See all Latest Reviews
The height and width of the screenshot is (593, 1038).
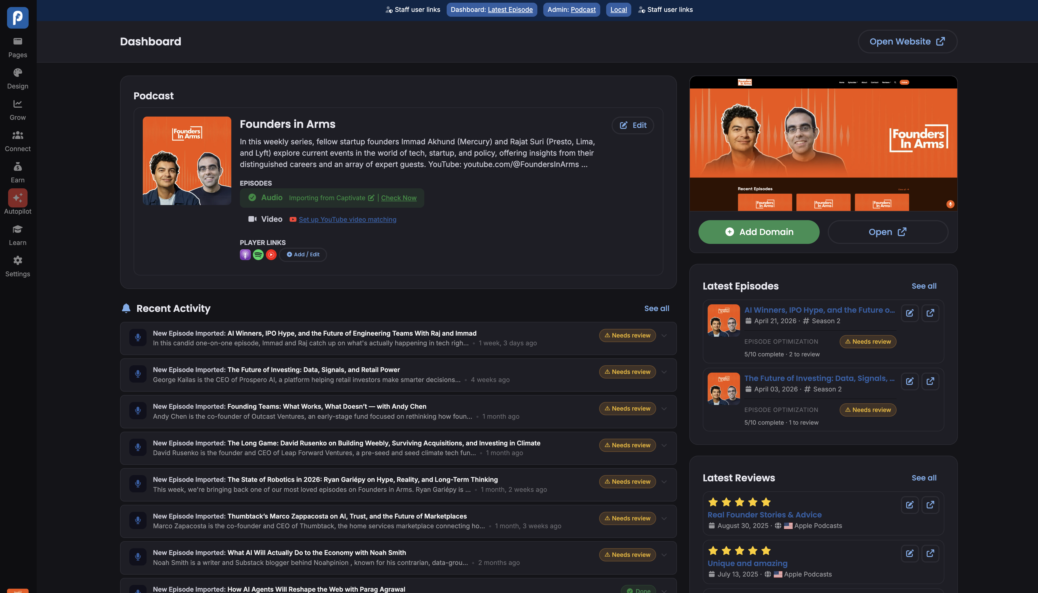[924, 478]
